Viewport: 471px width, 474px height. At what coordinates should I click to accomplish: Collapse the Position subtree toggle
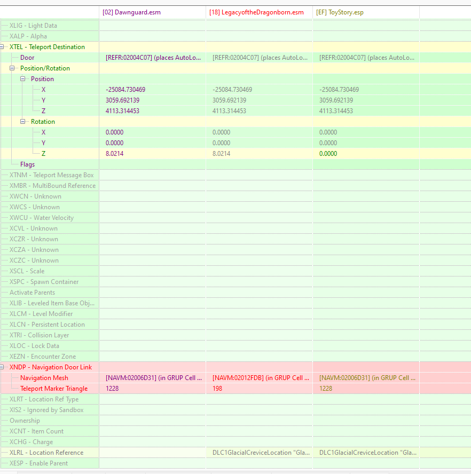coord(22,79)
